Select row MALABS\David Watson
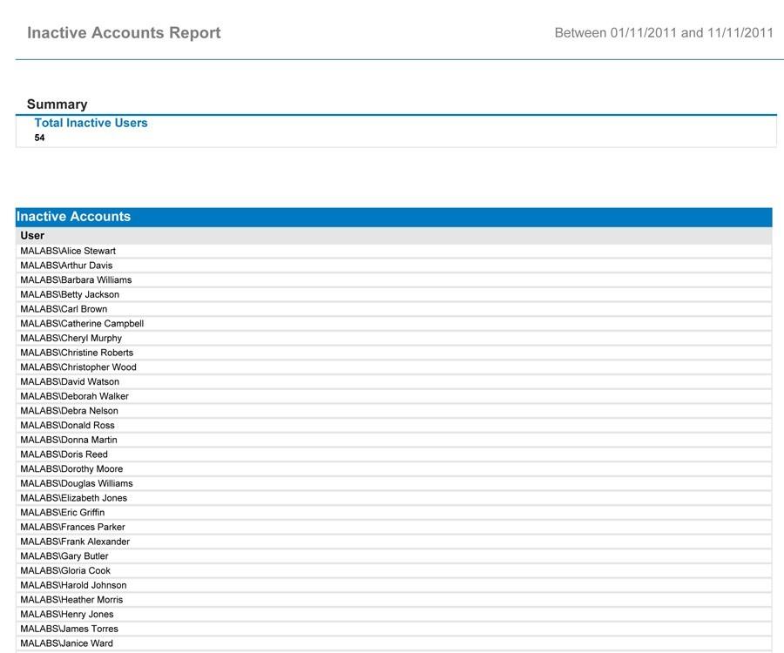The height and width of the screenshot is (653, 784). [x=394, y=381]
